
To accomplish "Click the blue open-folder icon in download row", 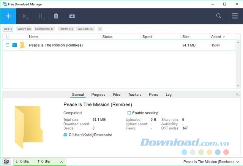I will pos(14,45).
